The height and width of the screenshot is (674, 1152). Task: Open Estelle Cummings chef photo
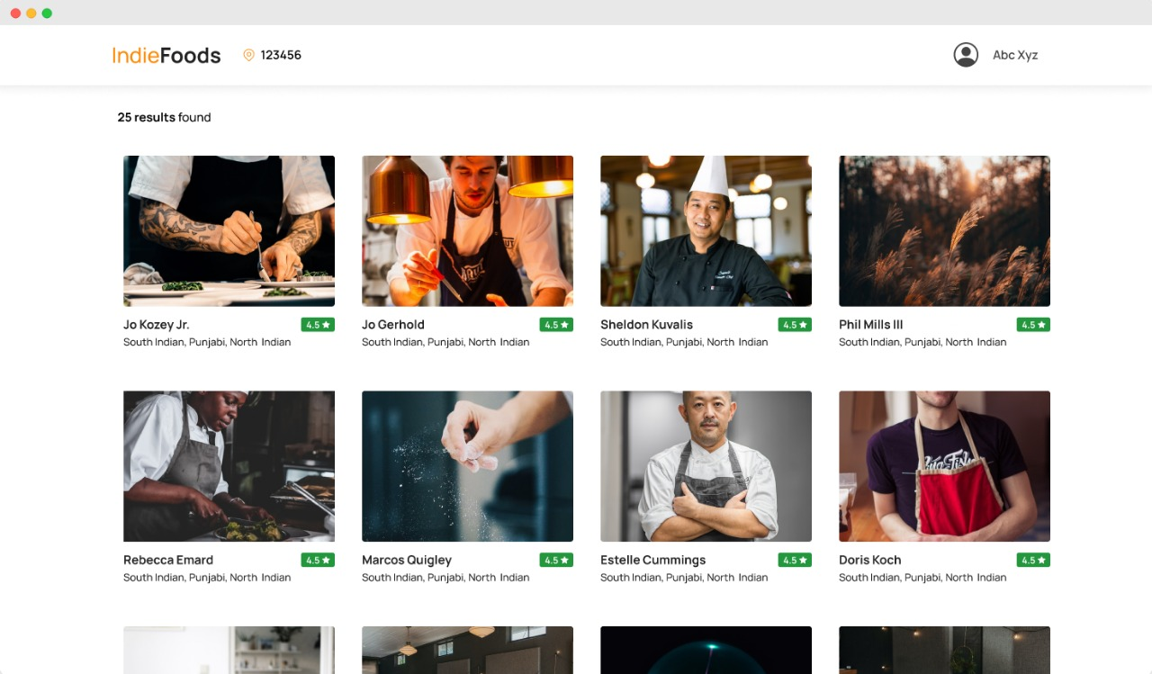click(706, 466)
